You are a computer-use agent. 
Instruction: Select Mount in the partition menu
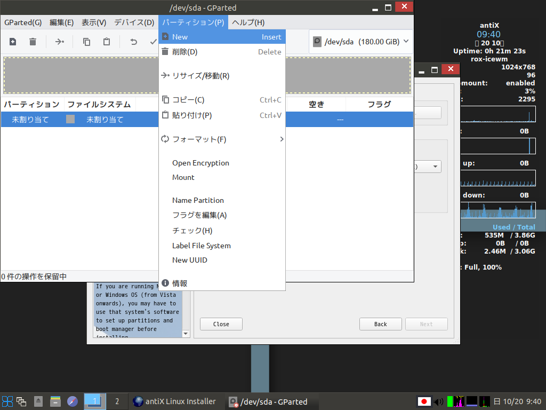tap(222, 177)
